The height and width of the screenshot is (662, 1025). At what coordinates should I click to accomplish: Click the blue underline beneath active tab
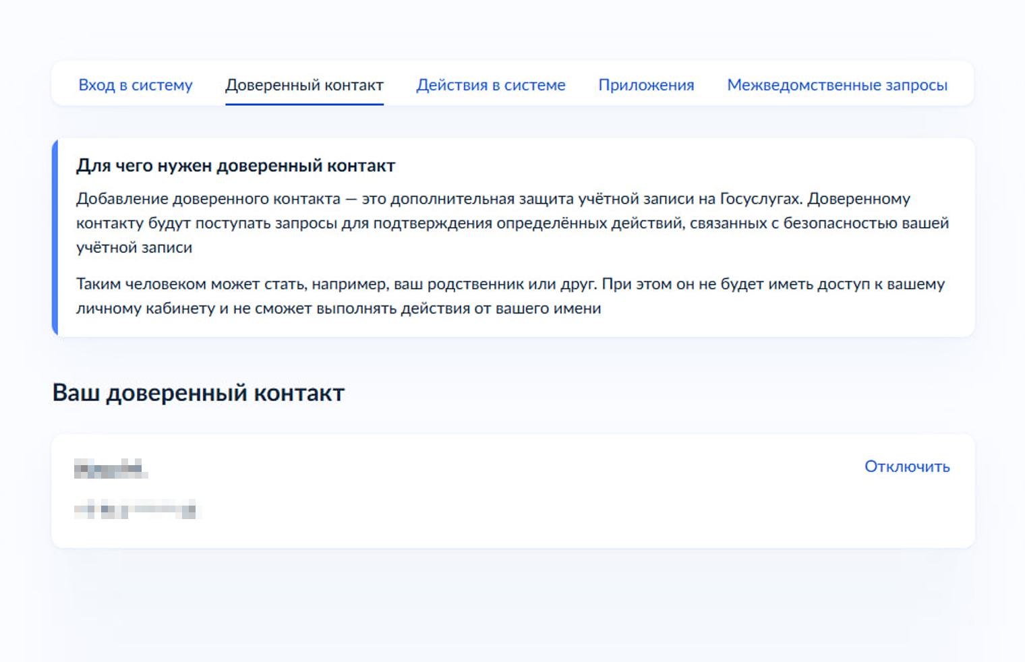click(x=304, y=104)
